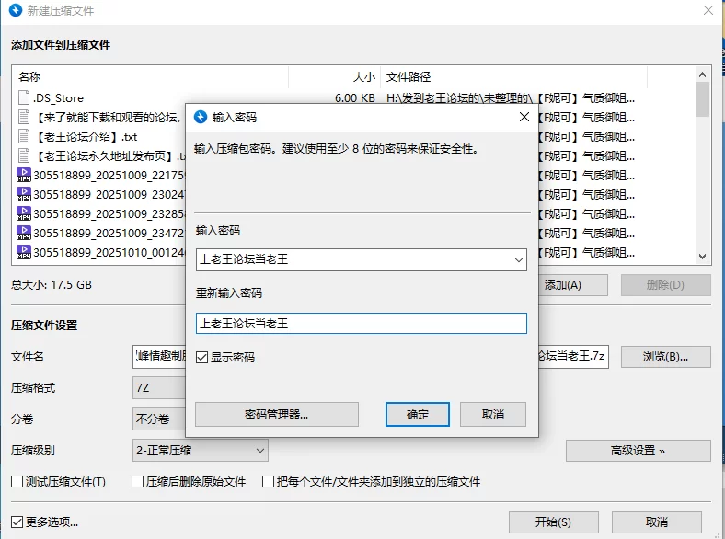Click the .DS_Store file icon
The height and width of the screenshot is (539, 725).
click(24, 97)
